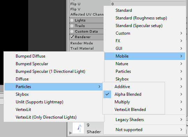
Task: Click the checkmark next to Alpha Blended
Action: click(x=107, y=94)
